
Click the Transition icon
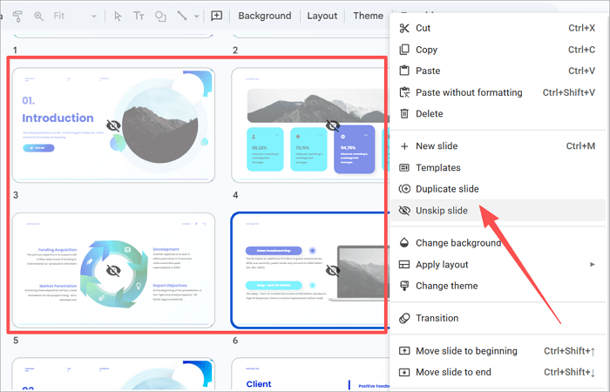404,318
